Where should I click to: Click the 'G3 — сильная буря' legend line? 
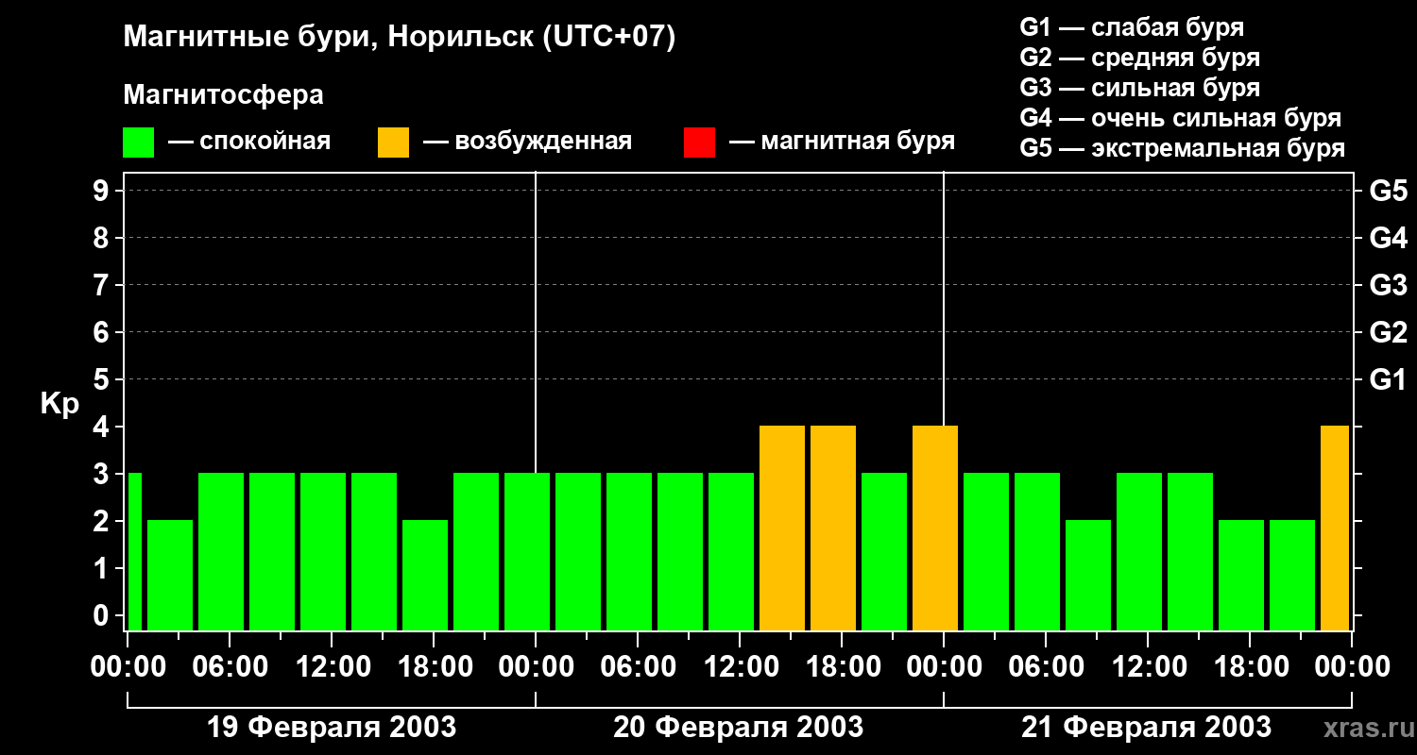click(x=1140, y=88)
